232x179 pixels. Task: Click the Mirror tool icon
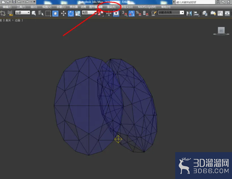click(189, 14)
